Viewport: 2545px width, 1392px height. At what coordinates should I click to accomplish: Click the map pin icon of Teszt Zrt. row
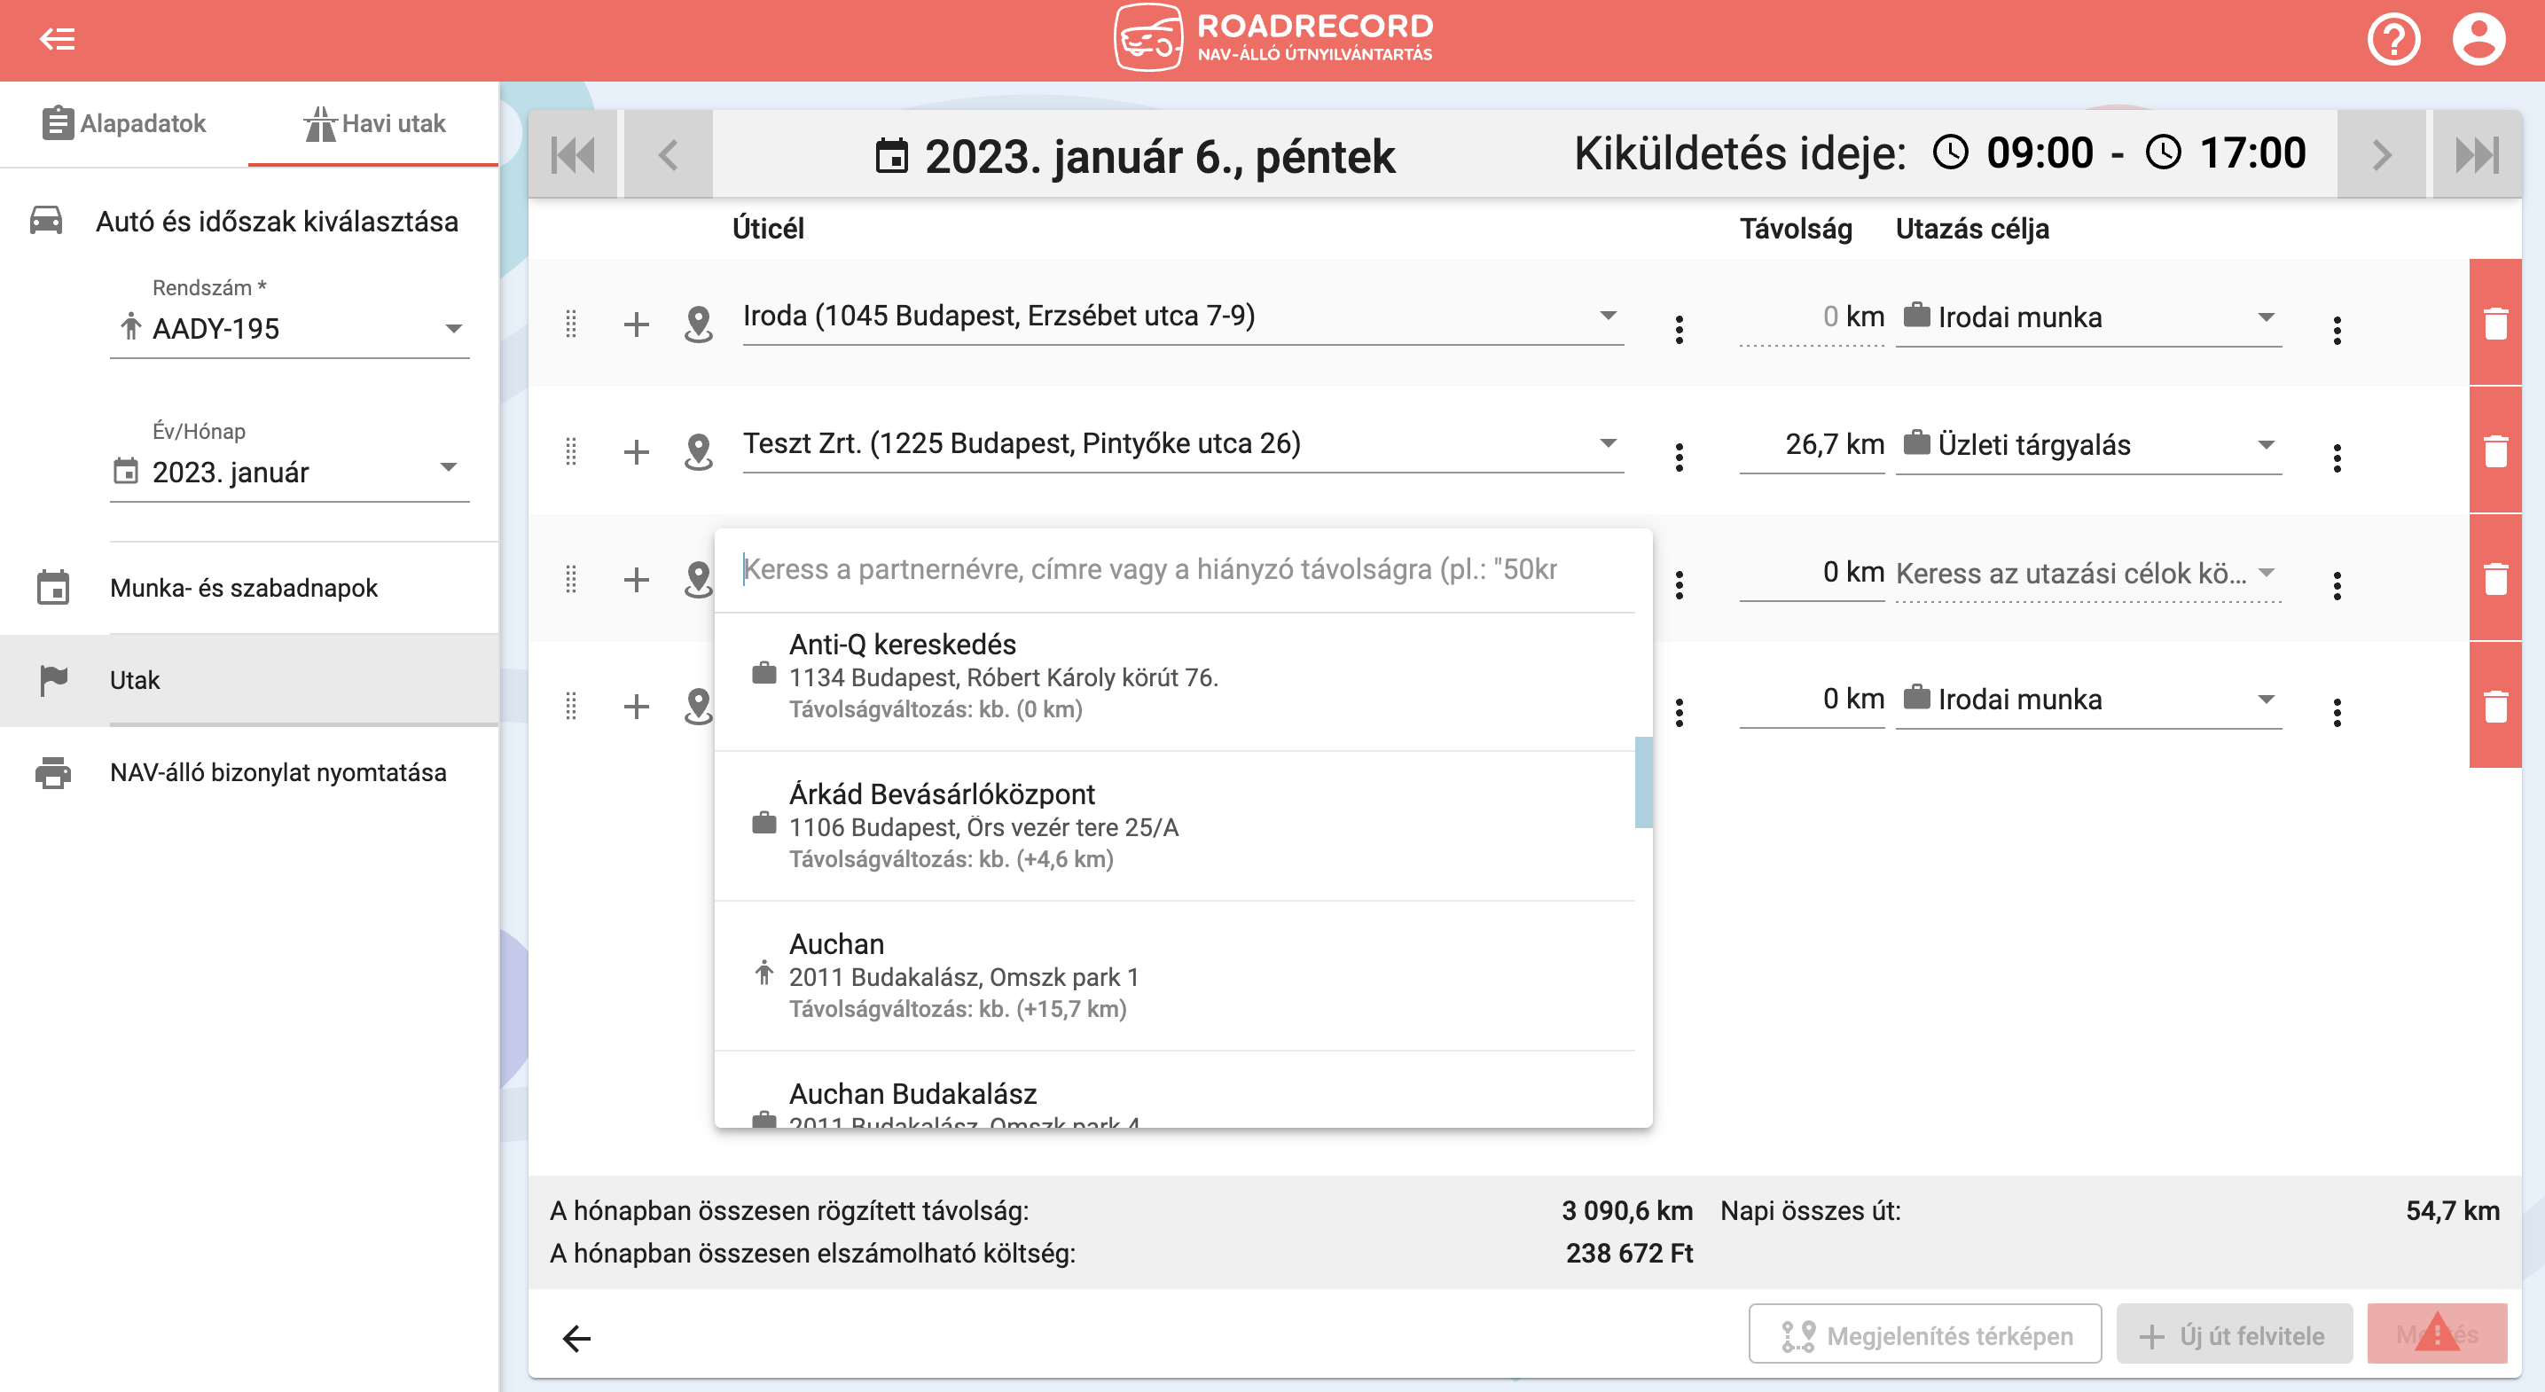(x=699, y=451)
